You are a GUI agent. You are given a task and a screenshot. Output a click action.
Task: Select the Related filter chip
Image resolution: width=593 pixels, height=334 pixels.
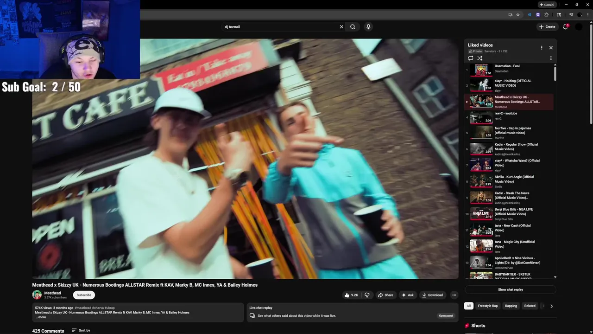click(530, 306)
